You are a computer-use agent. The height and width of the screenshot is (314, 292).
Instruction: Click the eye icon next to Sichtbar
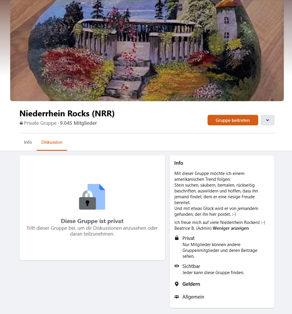pyautogui.click(x=177, y=266)
